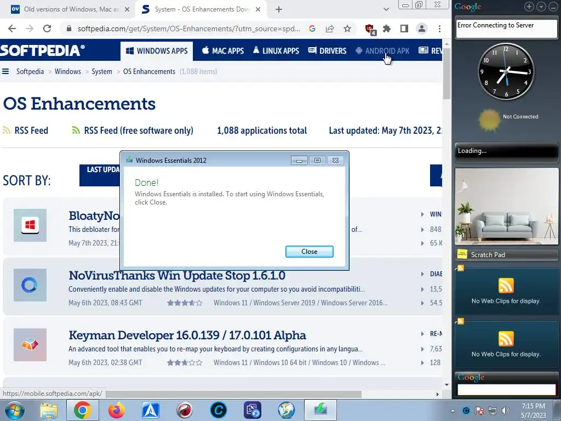This screenshot has height=421, width=561.
Task: Click the living room photo gadget
Action: 506,206
